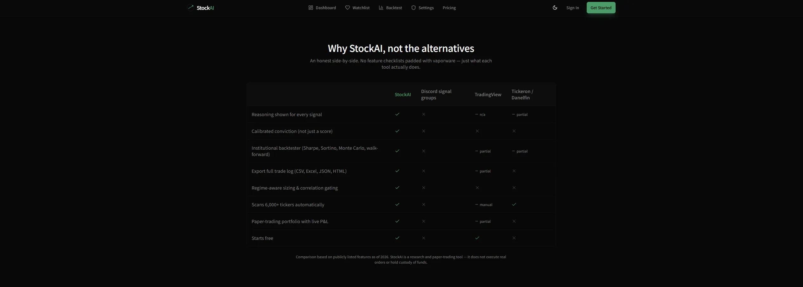
Task: Click the Sign In link
Action: pos(573,8)
